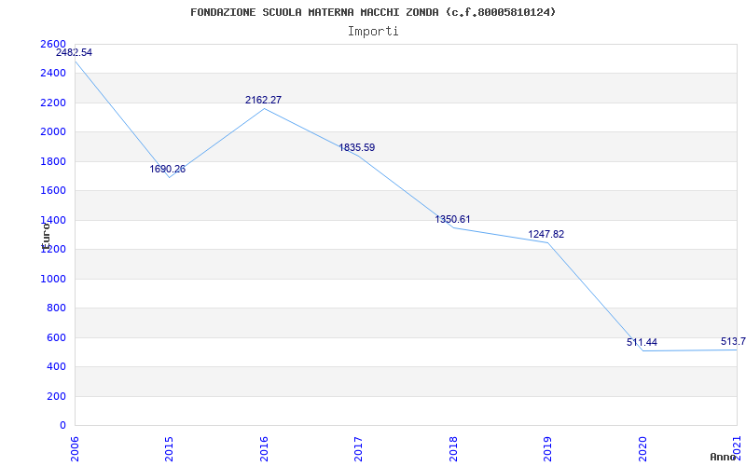The width and height of the screenshot is (746, 466).
Task: Click the Anno x-axis title
Action: coord(724,457)
